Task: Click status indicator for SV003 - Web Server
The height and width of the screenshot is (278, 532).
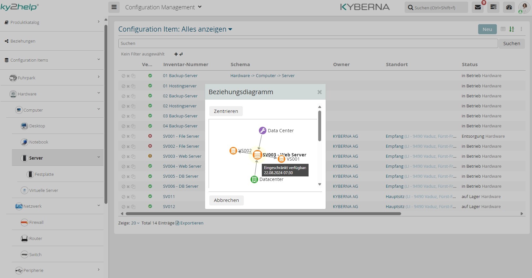Action: click(x=150, y=156)
